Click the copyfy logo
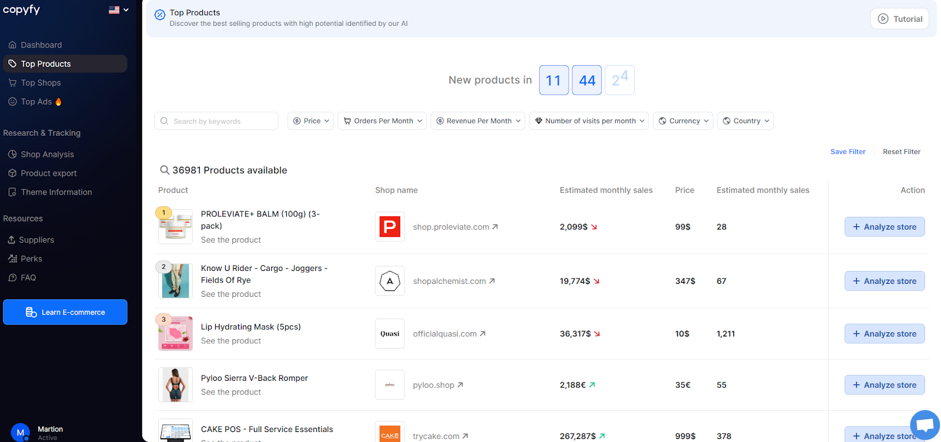 [21, 9]
